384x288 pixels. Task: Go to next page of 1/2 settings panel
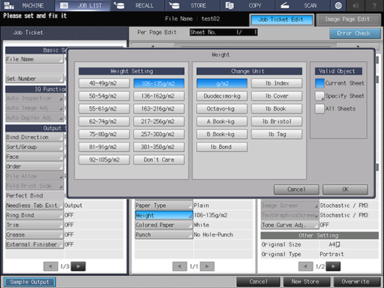click(333, 266)
